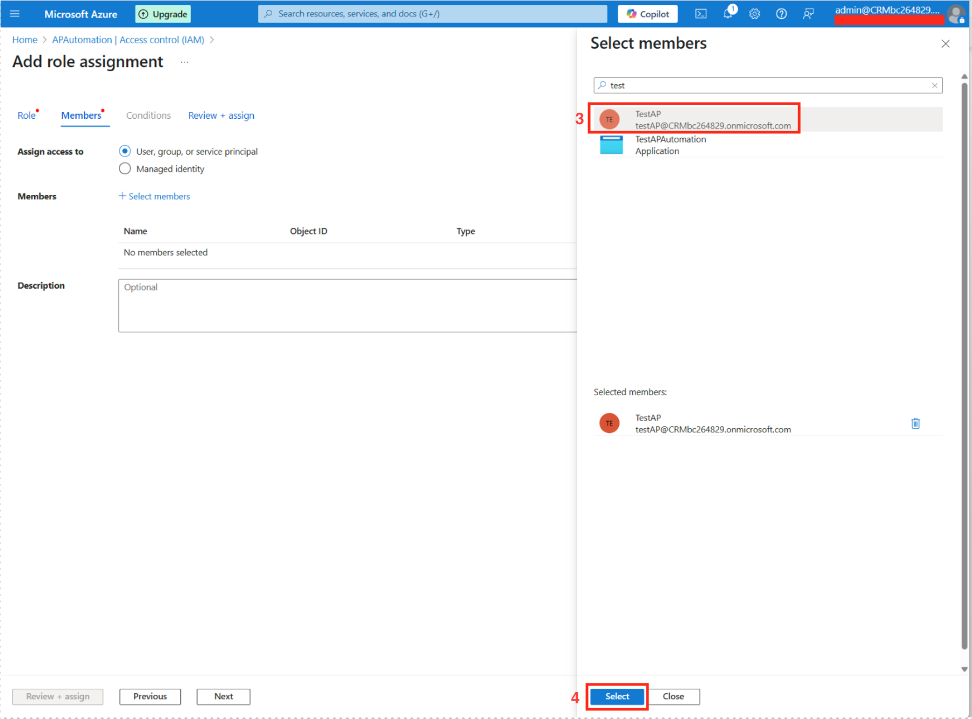This screenshot has width=972, height=719.
Task: Open Copilot from the top bar
Action: click(647, 14)
